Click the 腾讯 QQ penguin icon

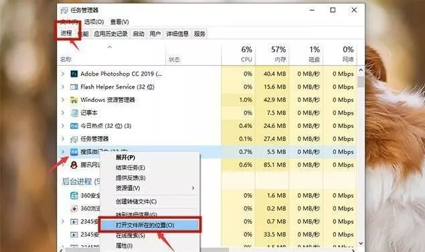(74, 165)
